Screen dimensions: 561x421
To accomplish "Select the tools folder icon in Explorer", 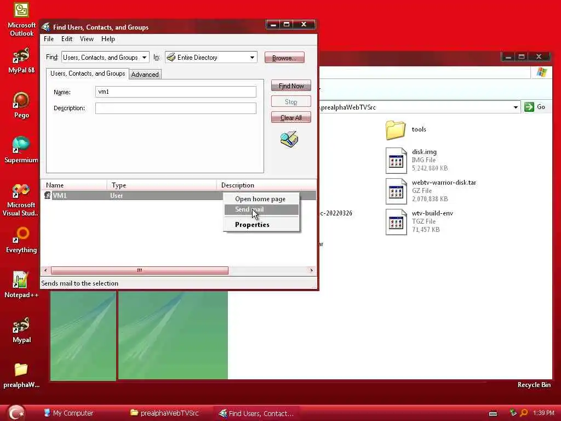I will point(396,129).
